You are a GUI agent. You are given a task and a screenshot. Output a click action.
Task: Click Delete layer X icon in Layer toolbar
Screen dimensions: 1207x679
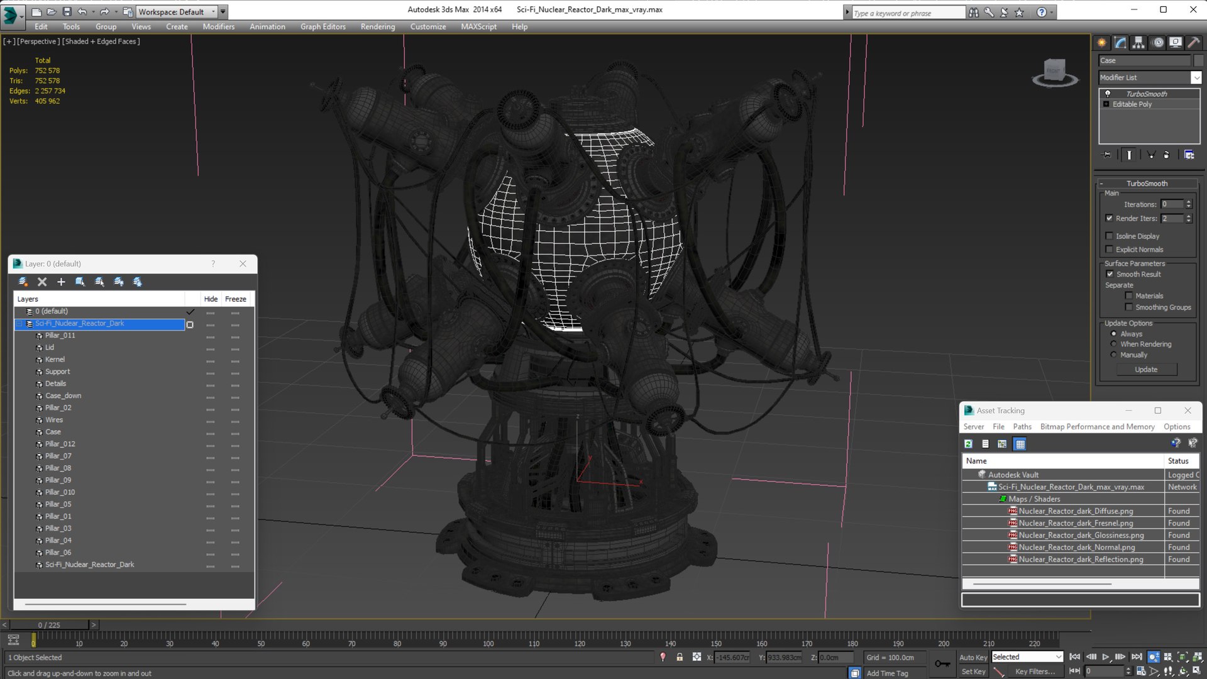[42, 282]
